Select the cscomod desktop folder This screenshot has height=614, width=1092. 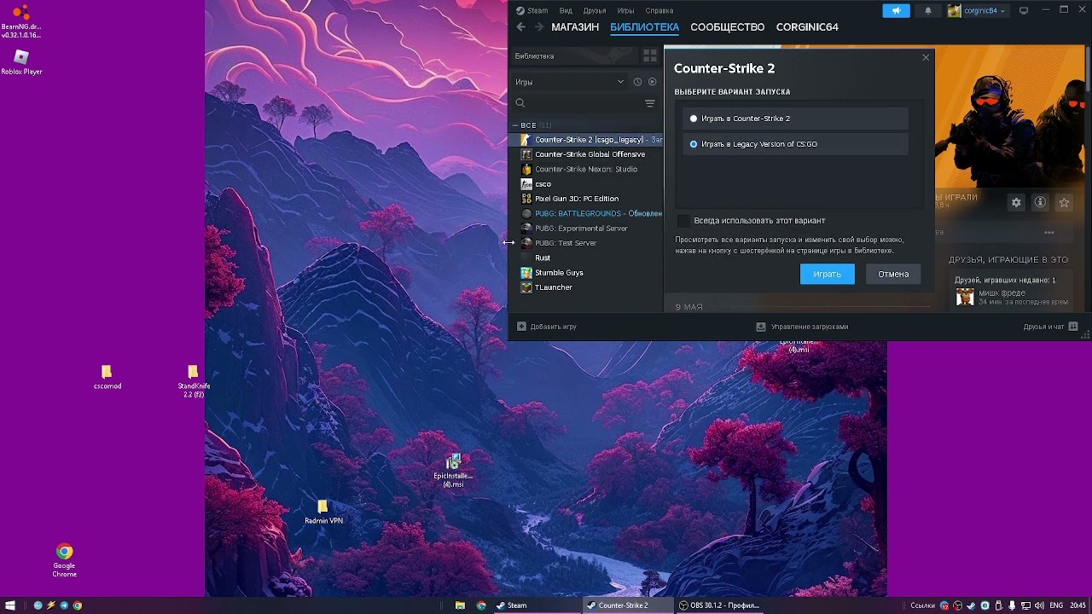click(107, 377)
